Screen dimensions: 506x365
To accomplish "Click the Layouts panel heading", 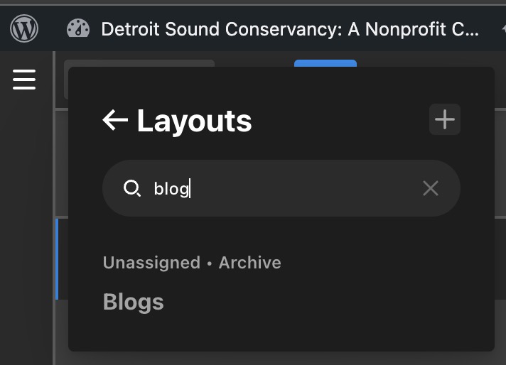I will (194, 121).
